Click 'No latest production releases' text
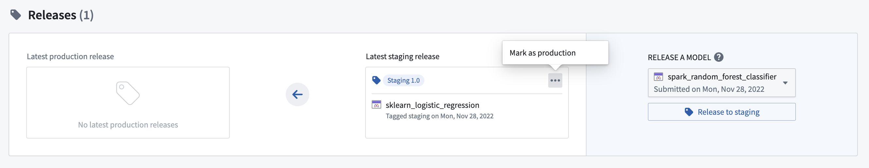 click(x=128, y=125)
